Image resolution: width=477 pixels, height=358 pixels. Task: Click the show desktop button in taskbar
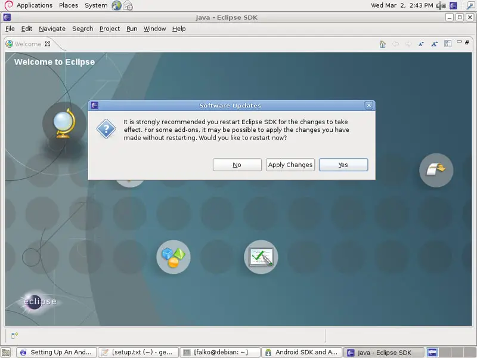6,353
